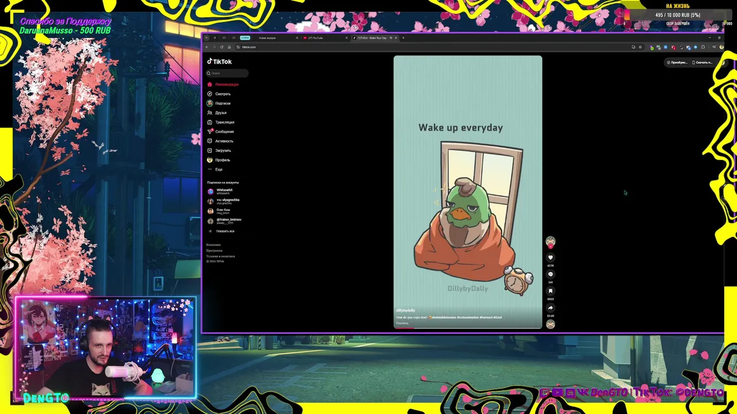737x414 pixels.
Task: Click Загрузить to upload a video
Action: pos(219,151)
